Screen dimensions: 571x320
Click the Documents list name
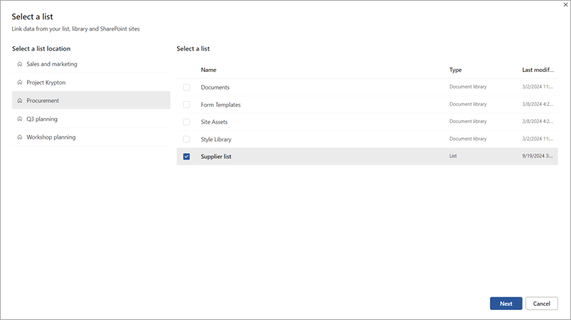pyautogui.click(x=215, y=87)
